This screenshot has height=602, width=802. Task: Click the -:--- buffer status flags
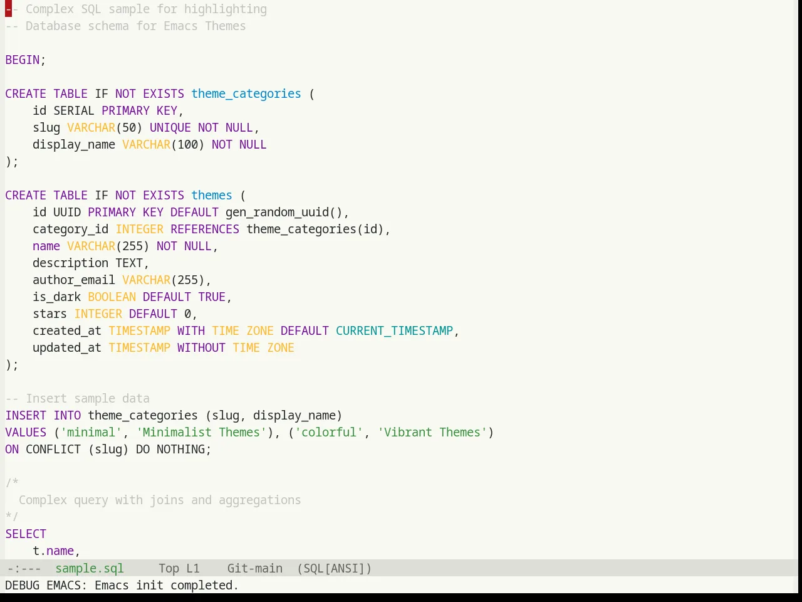(23, 568)
